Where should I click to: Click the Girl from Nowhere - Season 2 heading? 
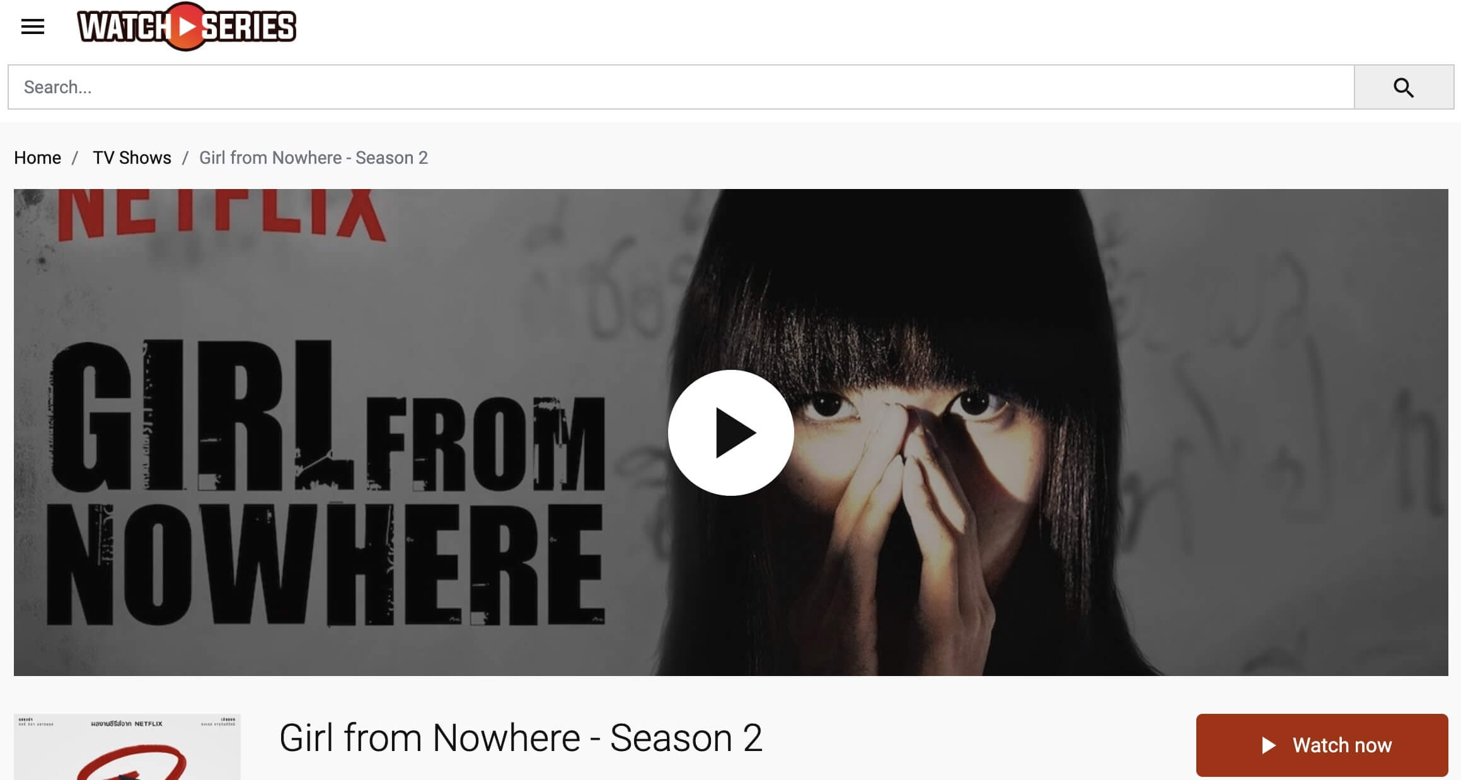point(521,738)
